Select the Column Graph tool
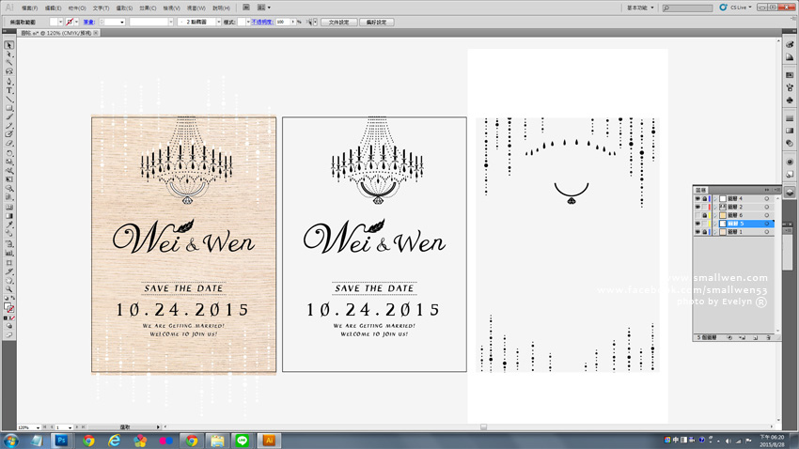The image size is (799, 449). coord(9,253)
